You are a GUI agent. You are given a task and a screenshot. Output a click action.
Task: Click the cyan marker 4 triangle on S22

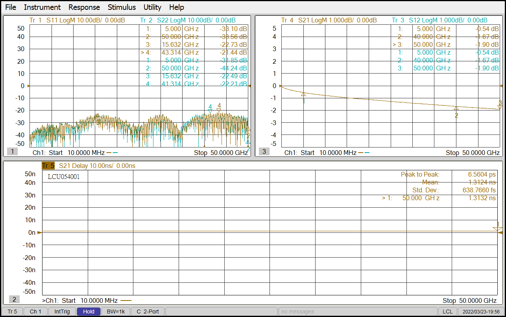(210, 112)
